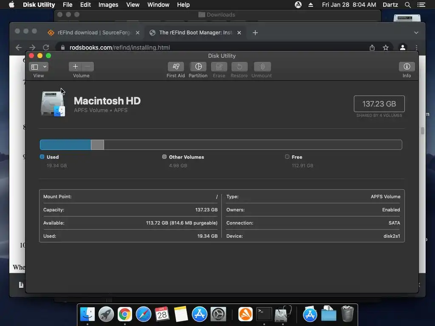435x326 pixels.
Task: Open the browser profile icon
Action: (x=403, y=48)
